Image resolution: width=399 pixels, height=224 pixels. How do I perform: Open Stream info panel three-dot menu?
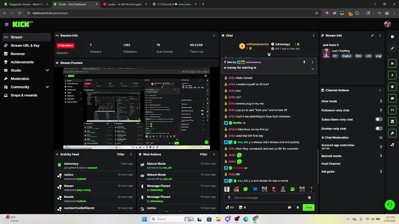pyautogui.click(x=380, y=35)
